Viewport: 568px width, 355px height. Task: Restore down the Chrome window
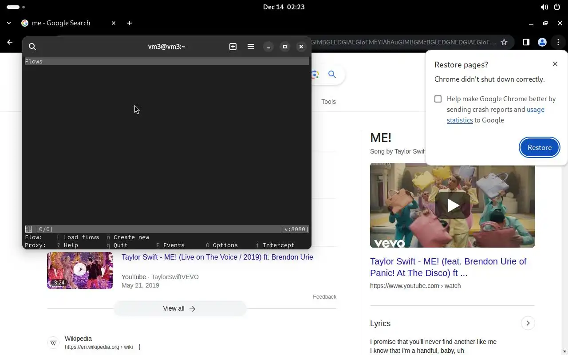coord(545,23)
